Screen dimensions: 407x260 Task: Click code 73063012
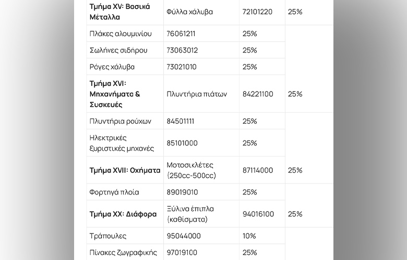[x=182, y=50]
